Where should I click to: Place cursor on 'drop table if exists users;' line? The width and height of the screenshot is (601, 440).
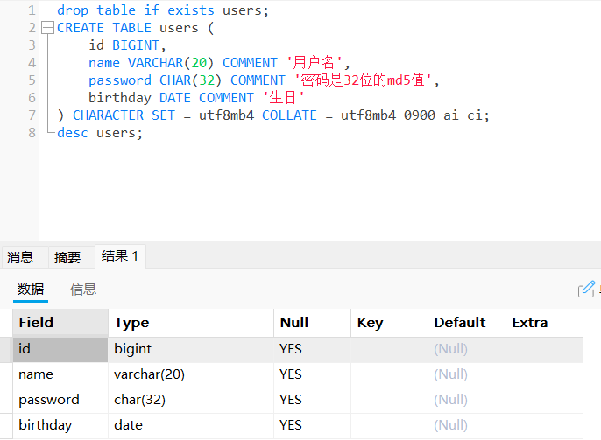163,10
